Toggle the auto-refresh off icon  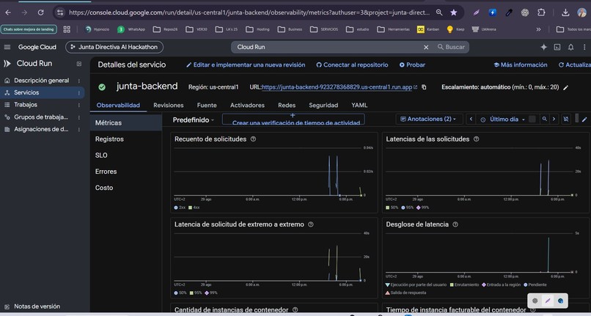(566, 120)
